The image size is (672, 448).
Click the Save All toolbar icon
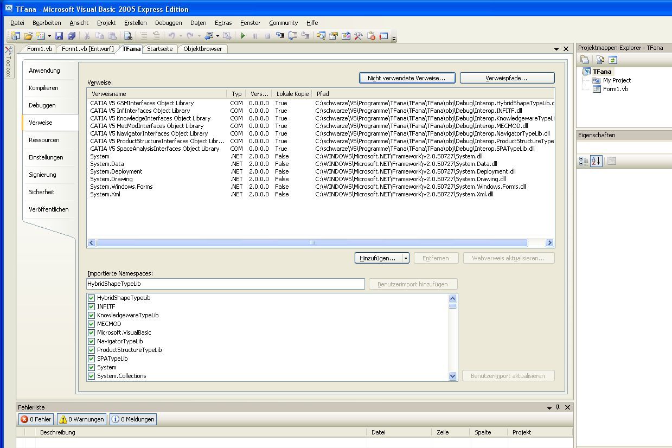point(71,36)
